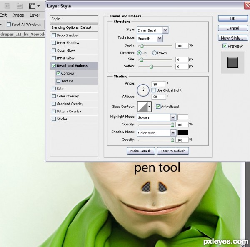Open the black Shadow color swatch
Screen dimensions: 250x247
click(x=183, y=132)
